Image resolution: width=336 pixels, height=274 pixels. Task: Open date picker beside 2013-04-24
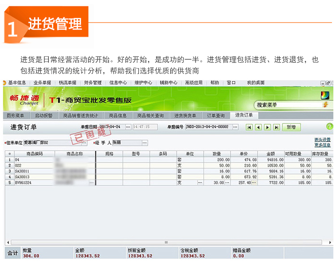[x=128, y=127]
